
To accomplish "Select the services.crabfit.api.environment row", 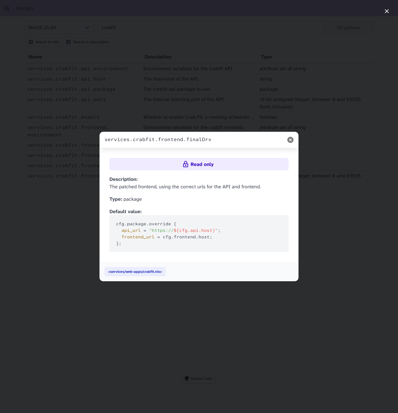I will [78, 69].
